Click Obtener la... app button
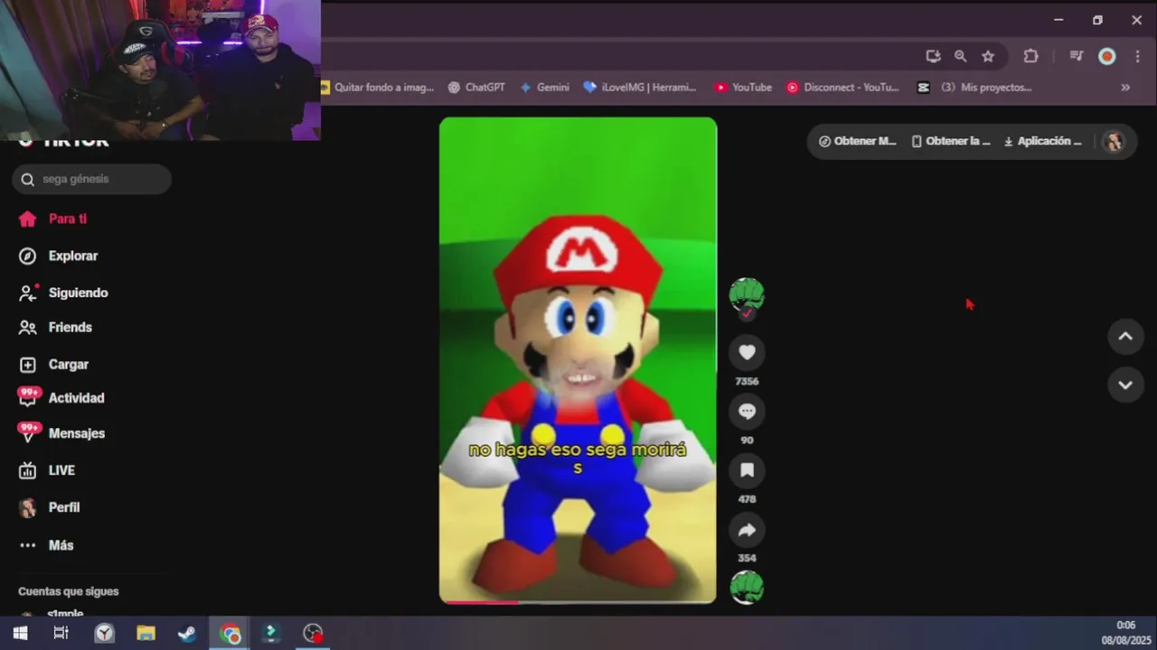Image resolution: width=1157 pixels, height=650 pixels. pyautogui.click(x=950, y=141)
